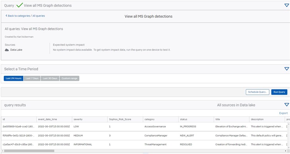Collapse the Select a Time Period section
290x154 pixels.
point(287,69)
